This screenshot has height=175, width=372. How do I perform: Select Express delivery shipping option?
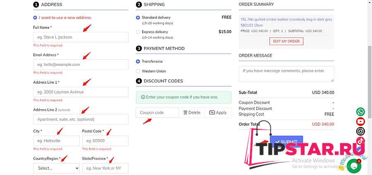tap(138, 32)
